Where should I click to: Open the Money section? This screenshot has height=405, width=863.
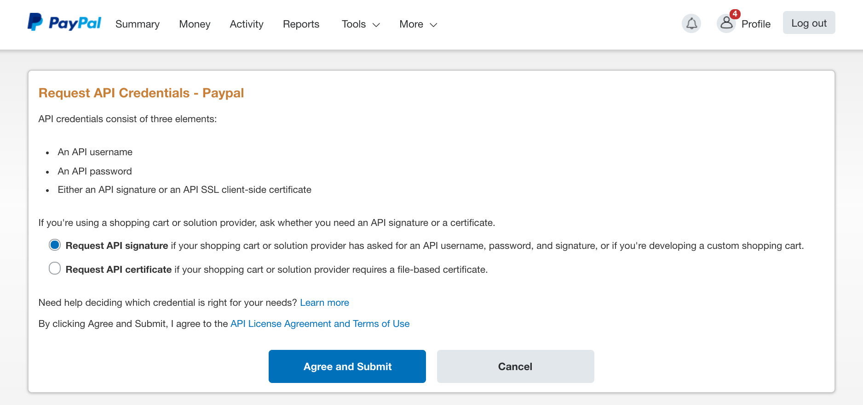point(195,24)
